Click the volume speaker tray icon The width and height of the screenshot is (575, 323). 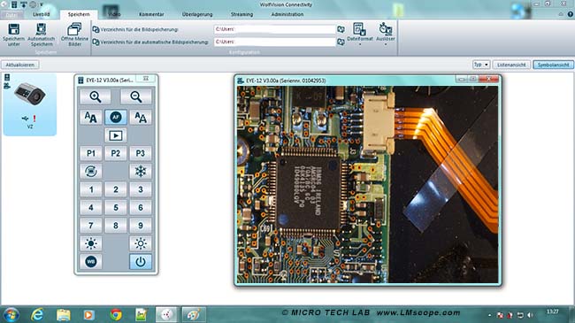click(530, 315)
